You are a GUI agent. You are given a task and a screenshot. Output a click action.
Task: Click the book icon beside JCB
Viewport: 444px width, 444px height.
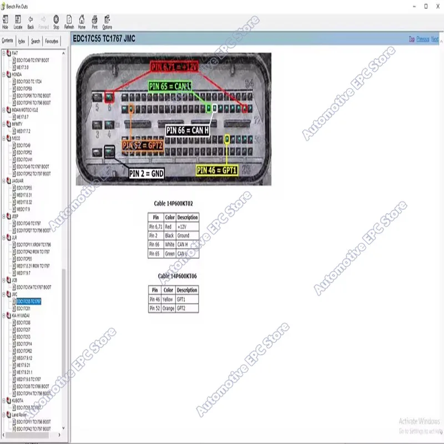9,280
